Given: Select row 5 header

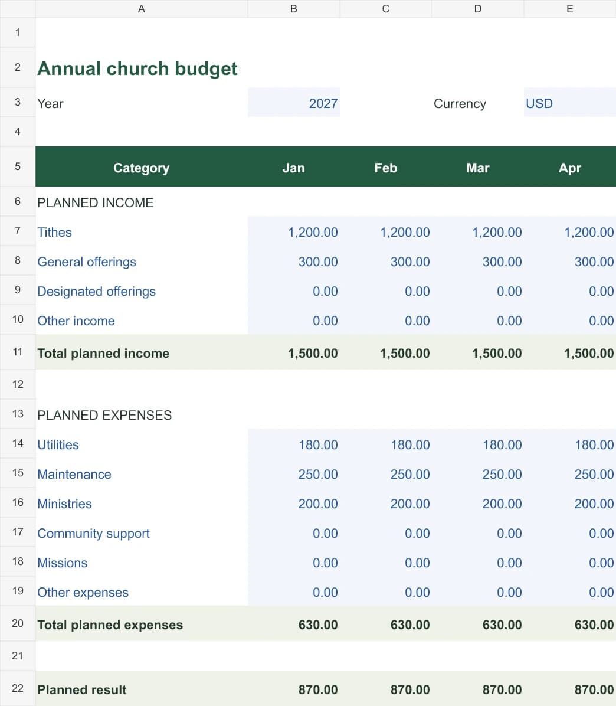Looking at the screenshot, I should (x=18, y=166).
